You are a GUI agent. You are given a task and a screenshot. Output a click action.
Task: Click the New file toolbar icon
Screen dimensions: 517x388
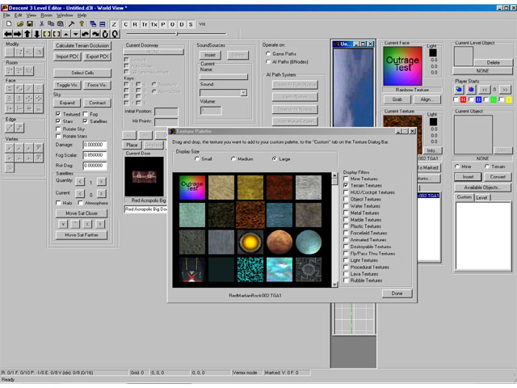pos(9,24)
